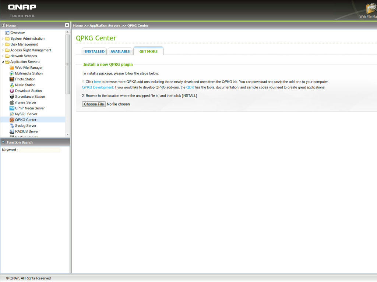Open Music Station tree text
The width and height of the screenshot is (377, 282).
[25, 85]
